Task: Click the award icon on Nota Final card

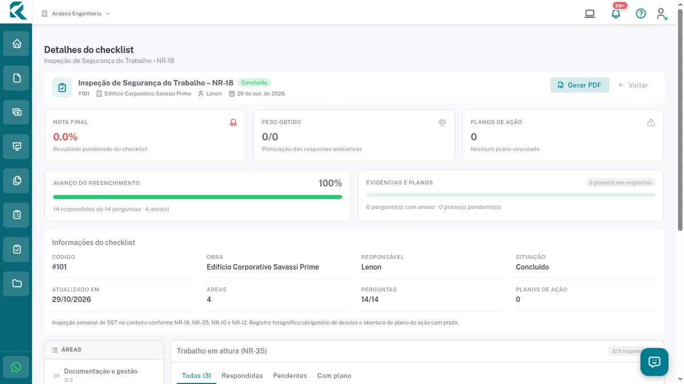Action: (x=233, y=122)
